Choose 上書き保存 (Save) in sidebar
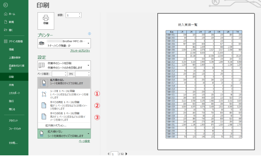This screenshot has height=161, width=261. coord(14,57)
